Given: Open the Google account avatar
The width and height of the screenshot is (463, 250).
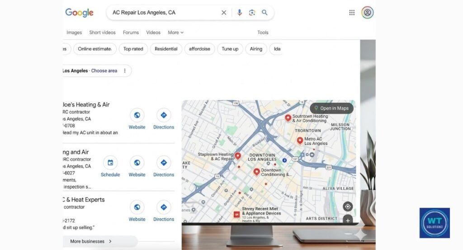Looking at the screenshot, I should pyautogui.click(x=367, y=13).
